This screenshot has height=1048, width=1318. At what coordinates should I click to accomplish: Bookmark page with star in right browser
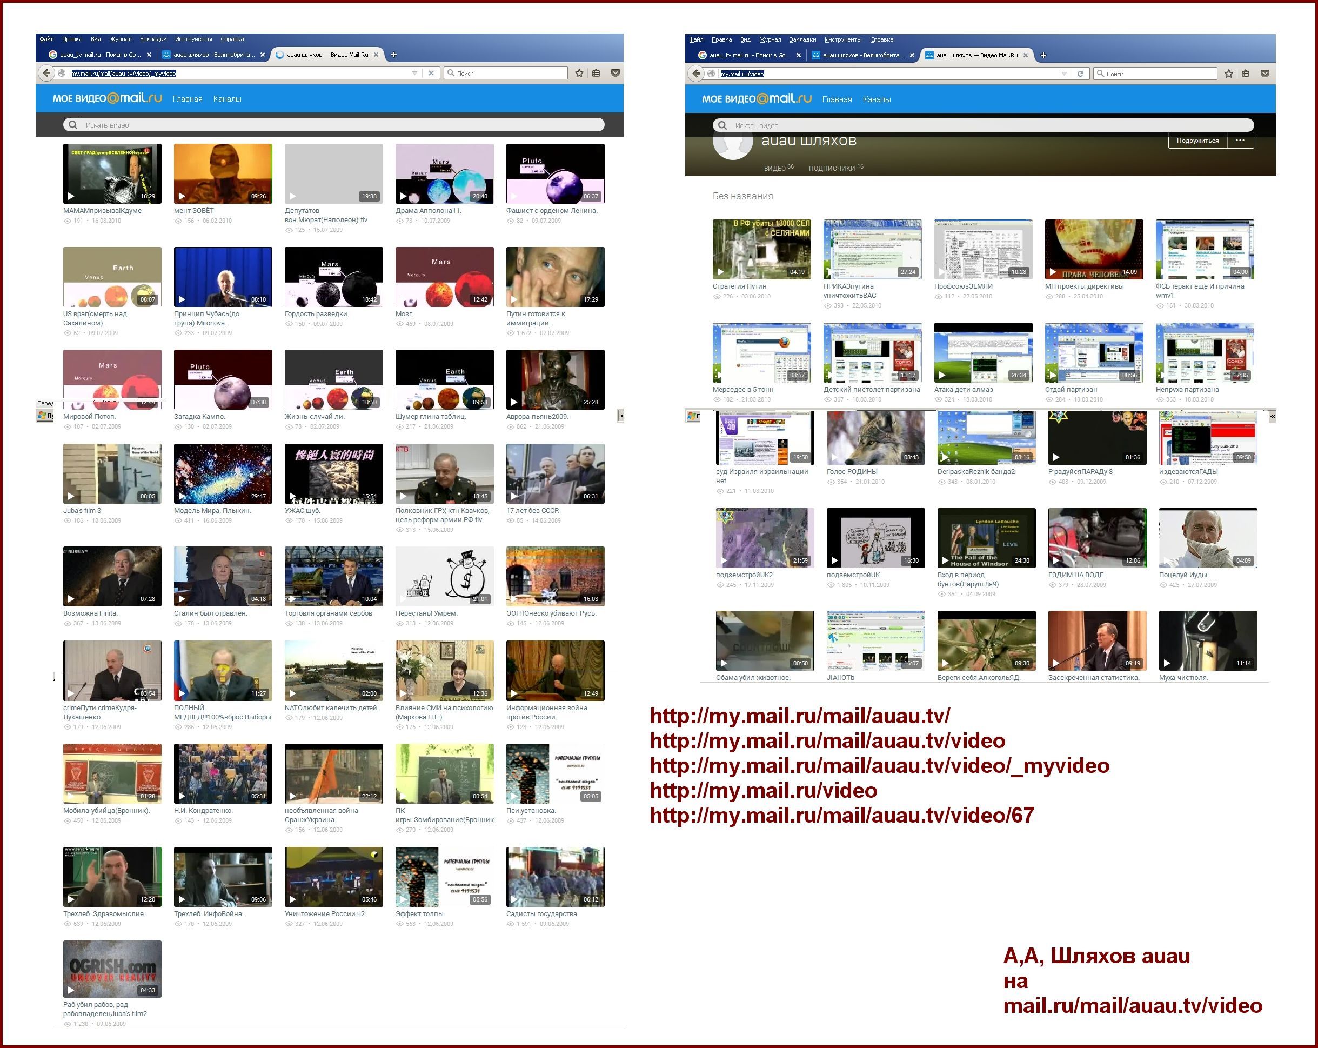click(1229, 74)
